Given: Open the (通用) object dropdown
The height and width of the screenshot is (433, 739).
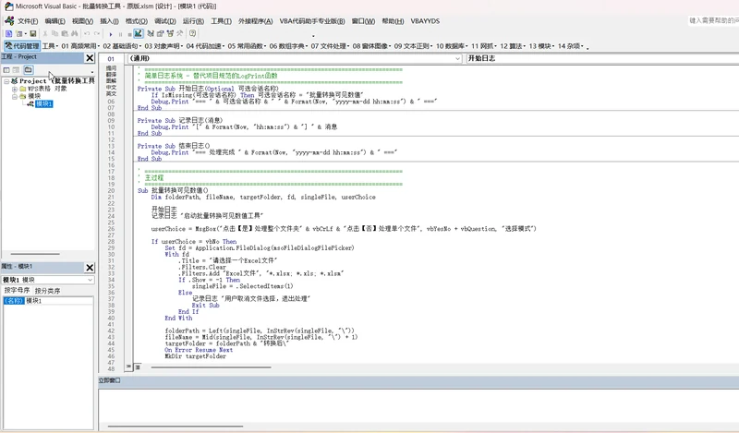Looking at the screenshot, I should tap(295, 58).
